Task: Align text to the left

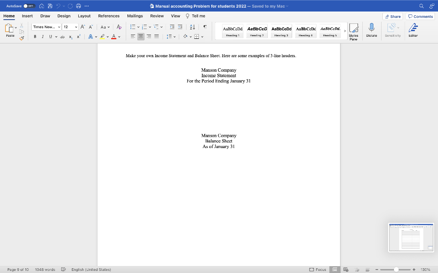Action: click(133, 37)
